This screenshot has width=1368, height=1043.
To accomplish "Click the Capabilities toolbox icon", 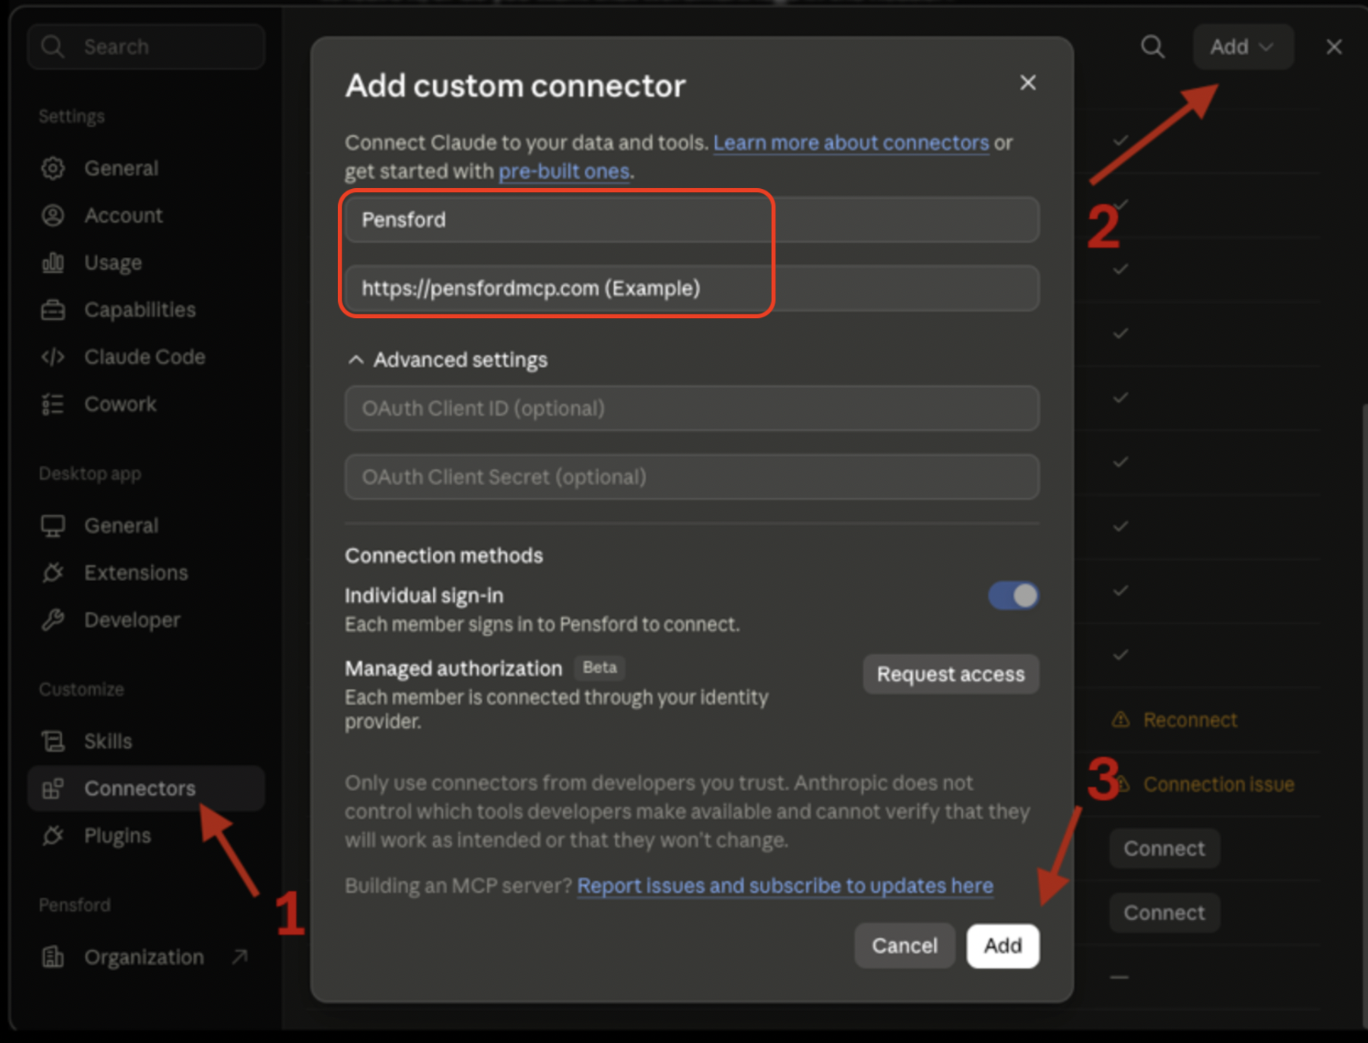I will 53,310.
